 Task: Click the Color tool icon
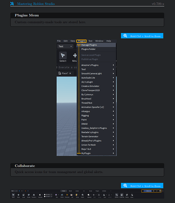point(94,195)
